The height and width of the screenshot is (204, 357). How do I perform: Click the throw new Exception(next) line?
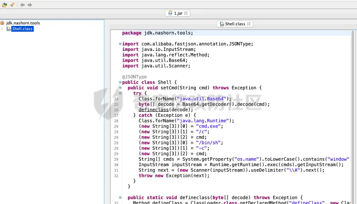tap(174, 176)
